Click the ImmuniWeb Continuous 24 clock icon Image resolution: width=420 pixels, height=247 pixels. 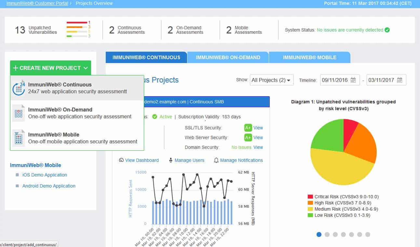tap(19, 88)
